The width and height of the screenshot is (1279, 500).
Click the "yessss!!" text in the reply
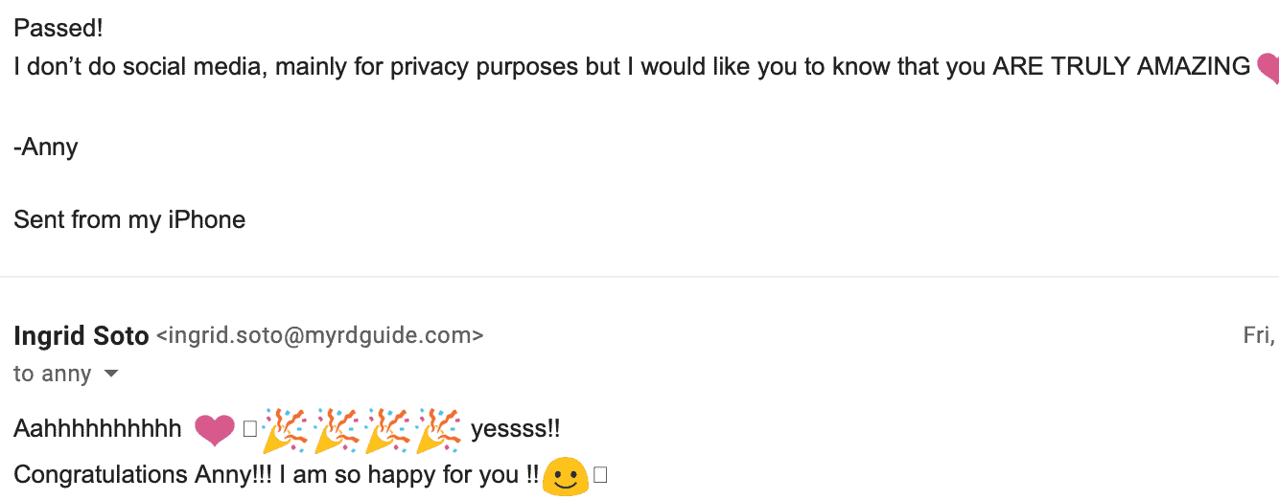point(516,429)
